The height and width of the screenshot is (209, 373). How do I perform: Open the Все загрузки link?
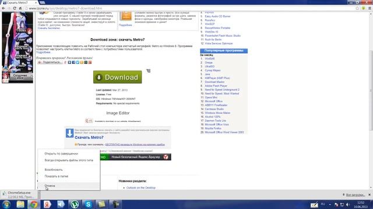[x=355, y=195]
